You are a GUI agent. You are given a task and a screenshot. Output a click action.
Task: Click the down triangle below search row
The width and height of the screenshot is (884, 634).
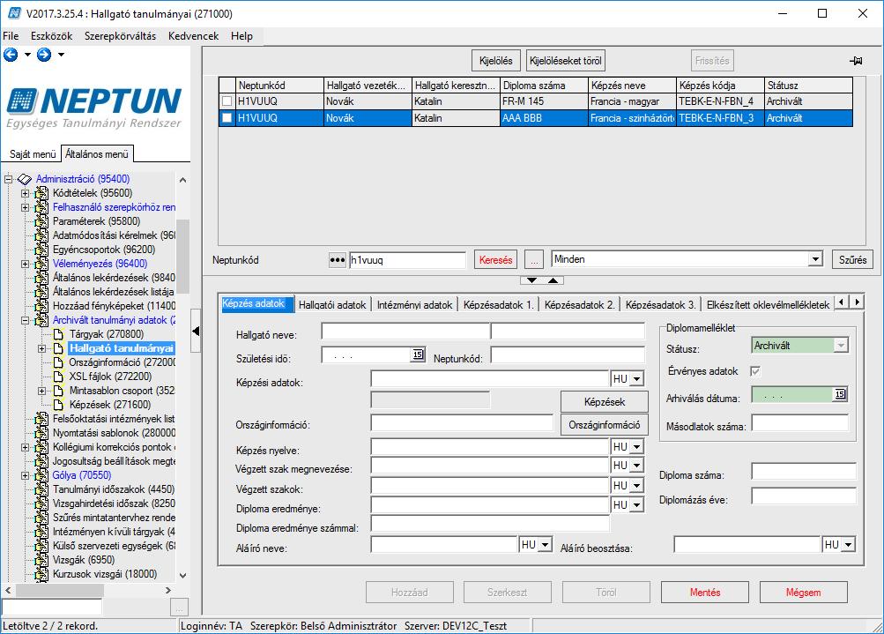click(531, 280)
